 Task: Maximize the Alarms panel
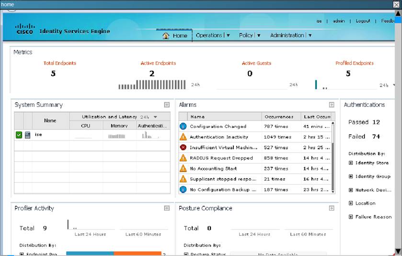click(x=331, y=105)
